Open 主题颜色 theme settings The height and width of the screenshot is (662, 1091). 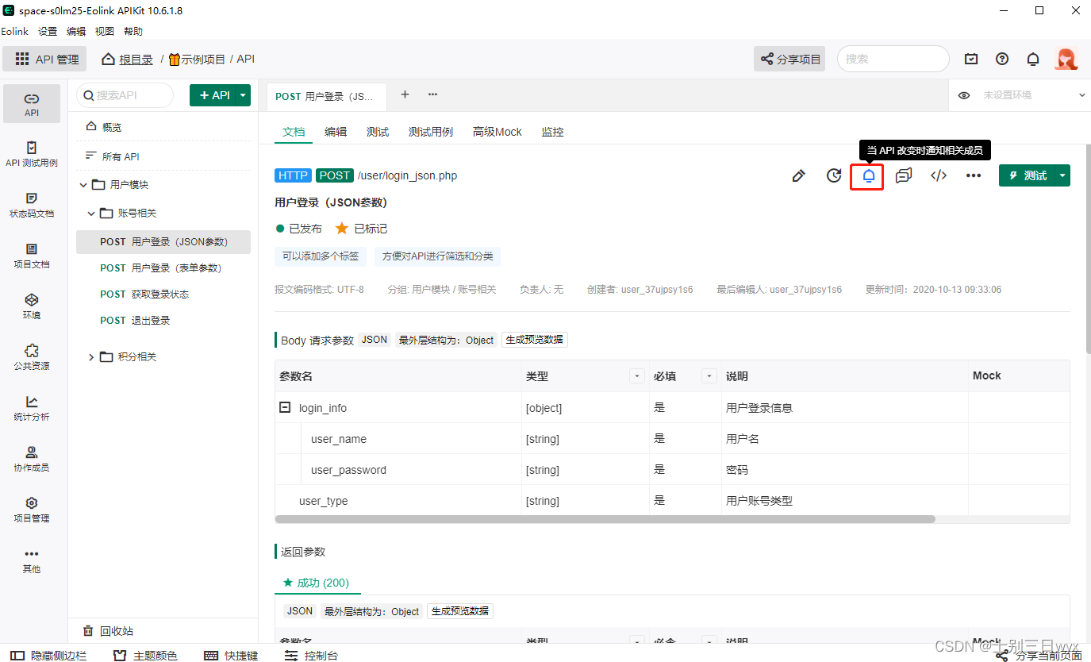(x=145, y=656)
